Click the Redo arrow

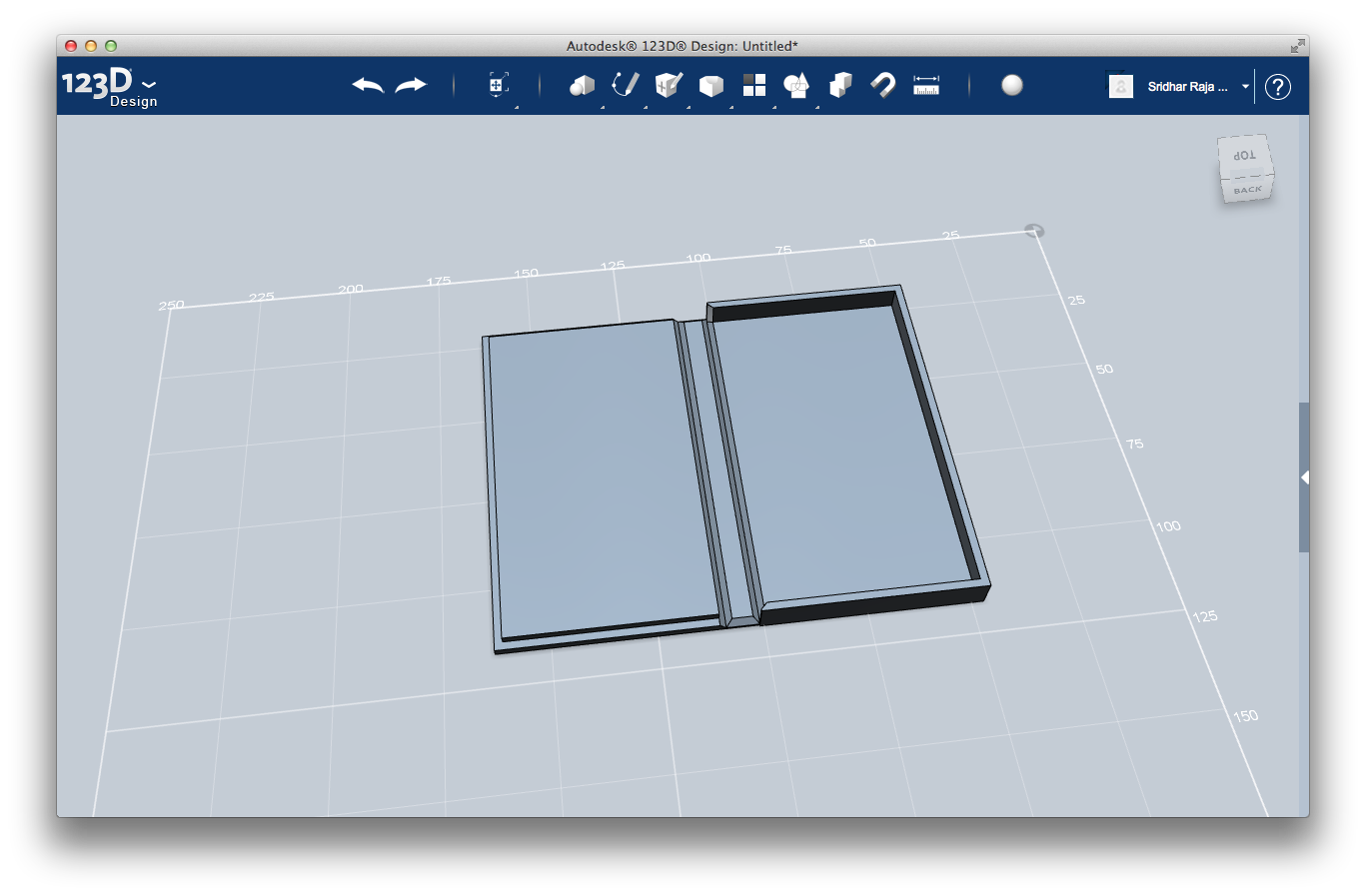[x=410, y=86]
